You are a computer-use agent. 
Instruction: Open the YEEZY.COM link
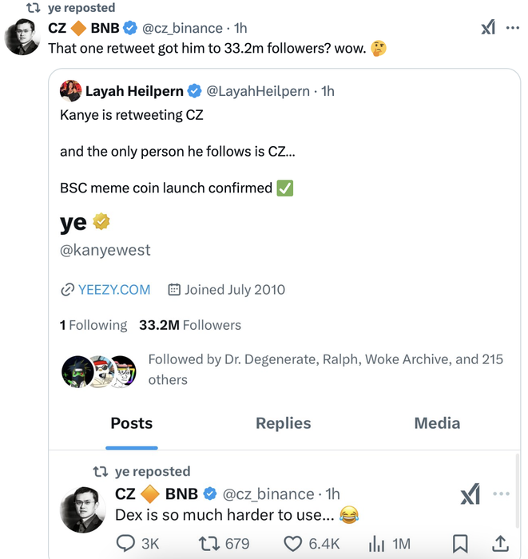click(x=113, y=290)
